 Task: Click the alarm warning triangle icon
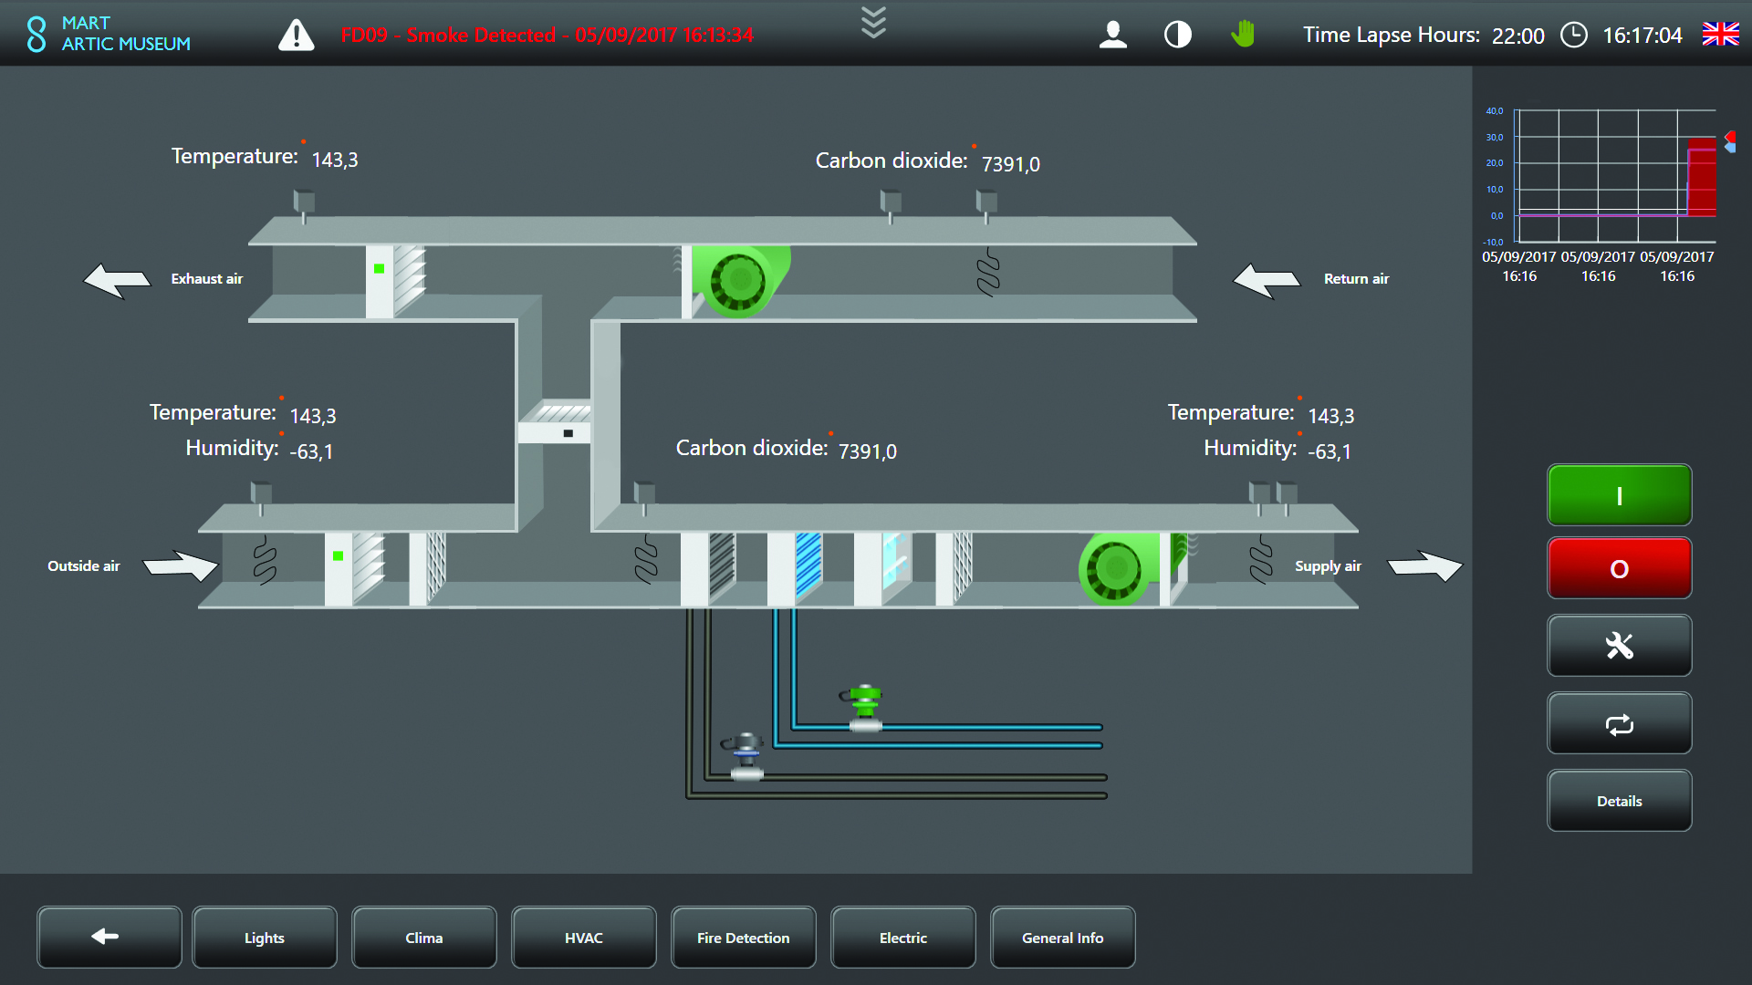(x=296, y=36)
